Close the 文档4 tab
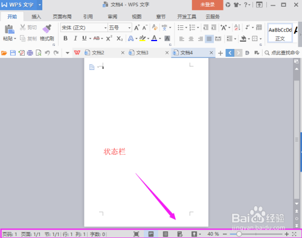302x238 pixels. [211, 53]
